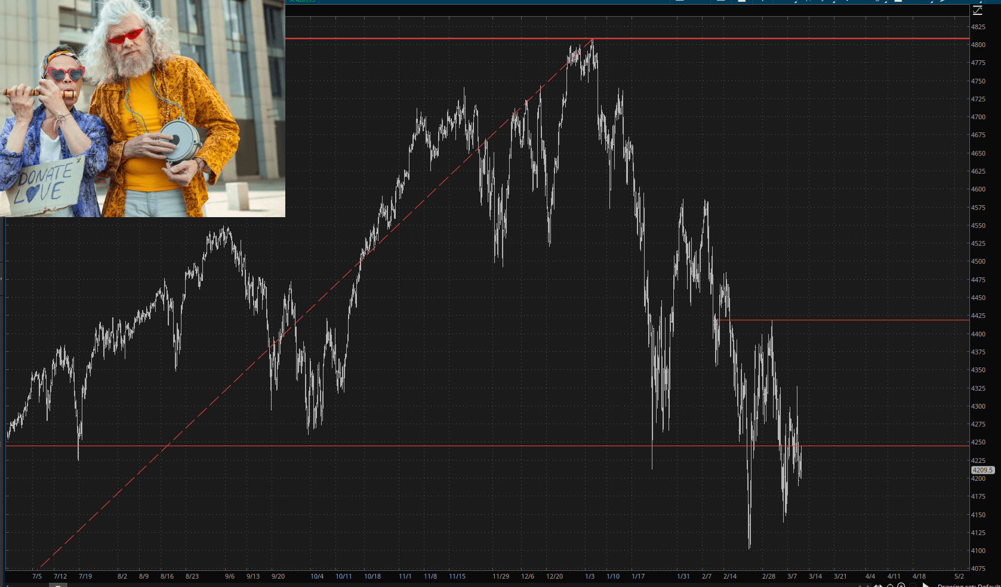Click the hippie musicians inset image
This screenshot has height=587, width=1001.
[143, 108]
